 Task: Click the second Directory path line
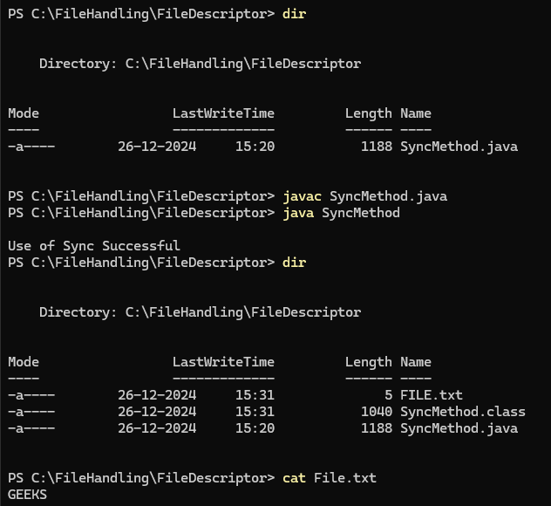point(200,312)
